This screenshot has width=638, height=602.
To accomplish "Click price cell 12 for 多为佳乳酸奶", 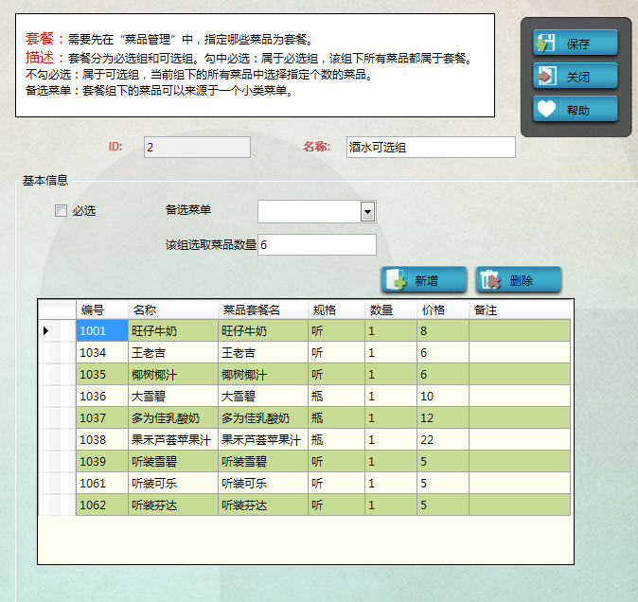I will point(443,417).
